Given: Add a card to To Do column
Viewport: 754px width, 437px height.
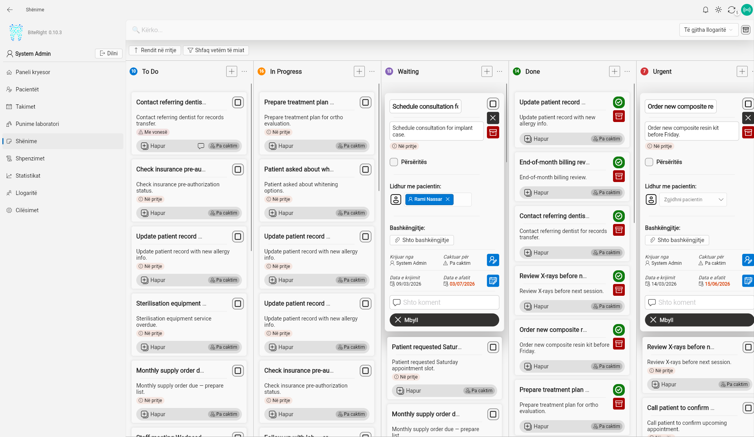Looking at the screenshot, I should (232, 71).
